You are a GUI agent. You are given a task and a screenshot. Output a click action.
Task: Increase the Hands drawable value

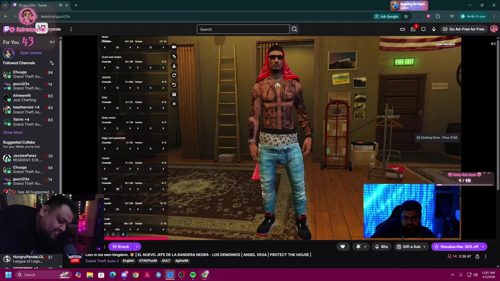click(x=130, y=169)
